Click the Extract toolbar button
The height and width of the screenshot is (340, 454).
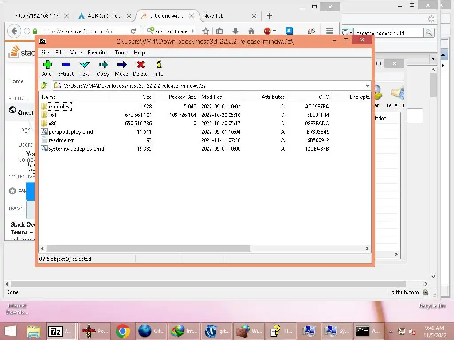(66, 69)
